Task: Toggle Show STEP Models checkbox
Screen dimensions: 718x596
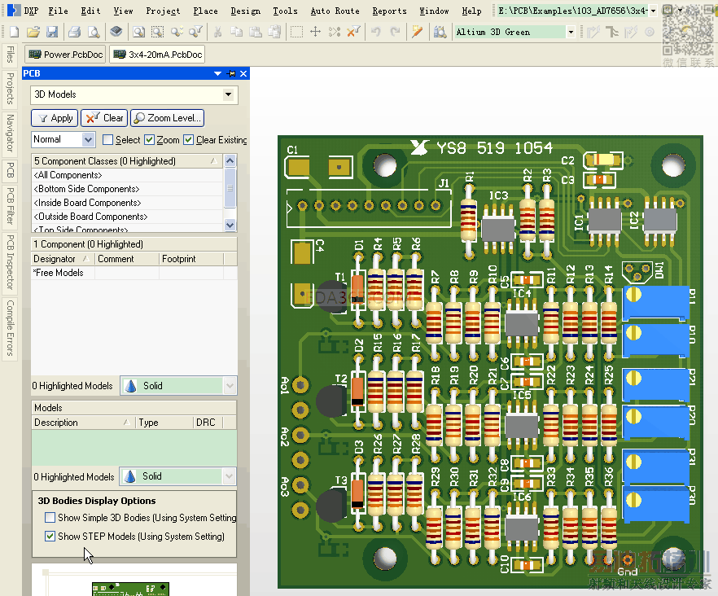Action: click(x=50, y=537)
